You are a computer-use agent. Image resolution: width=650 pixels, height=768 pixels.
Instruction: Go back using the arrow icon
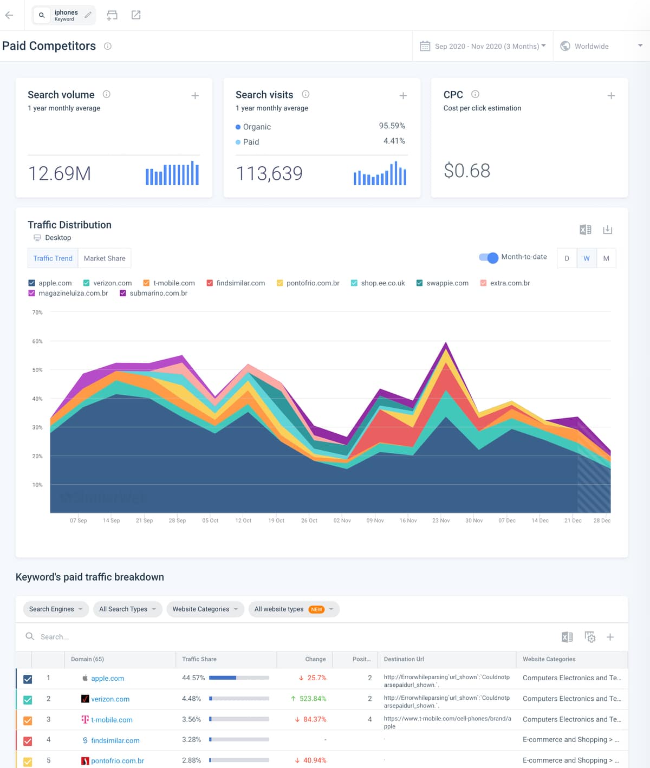pos(9,15)
